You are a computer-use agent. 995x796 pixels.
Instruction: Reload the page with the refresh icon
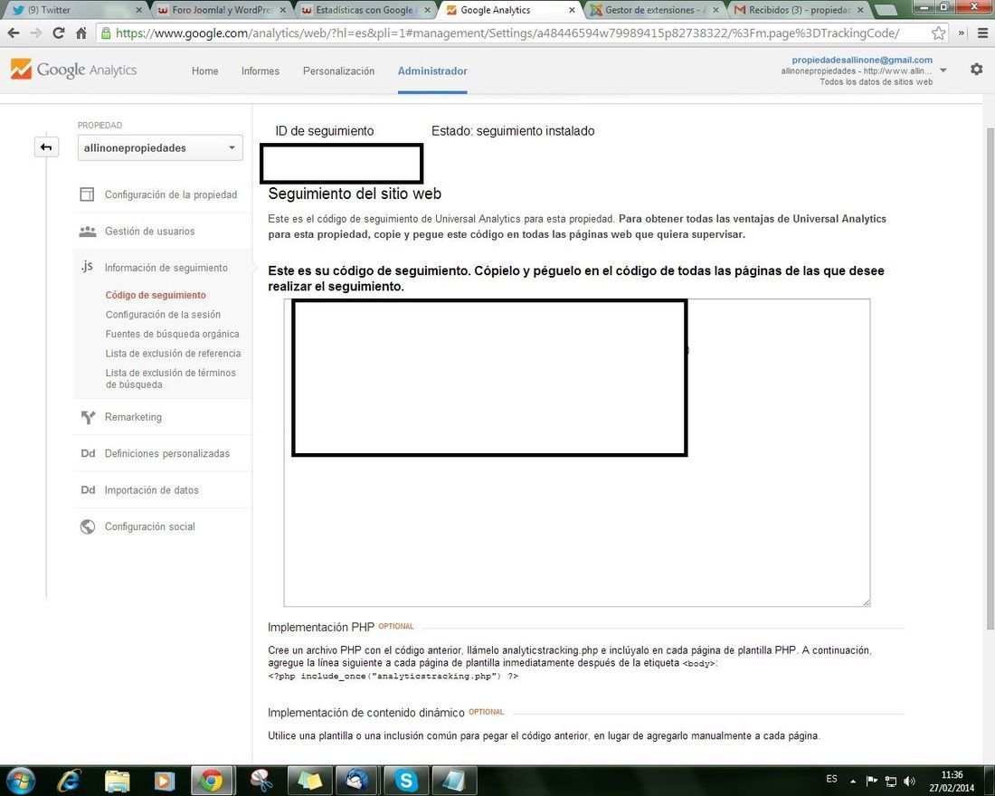pyautogui.click(x=59, y=33)
